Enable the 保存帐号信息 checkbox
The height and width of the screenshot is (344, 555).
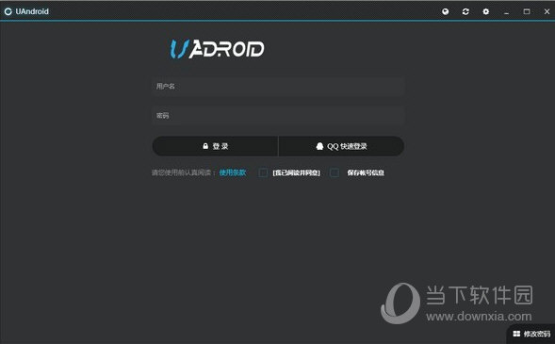tap(335, 172)
